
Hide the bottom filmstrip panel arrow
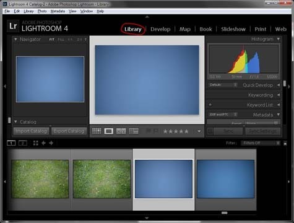pyautogui.click(x=147, y=218)
